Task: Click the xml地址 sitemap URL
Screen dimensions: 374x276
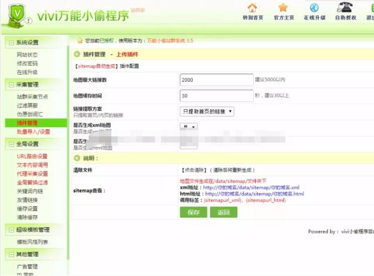Action: click(251, 187)
